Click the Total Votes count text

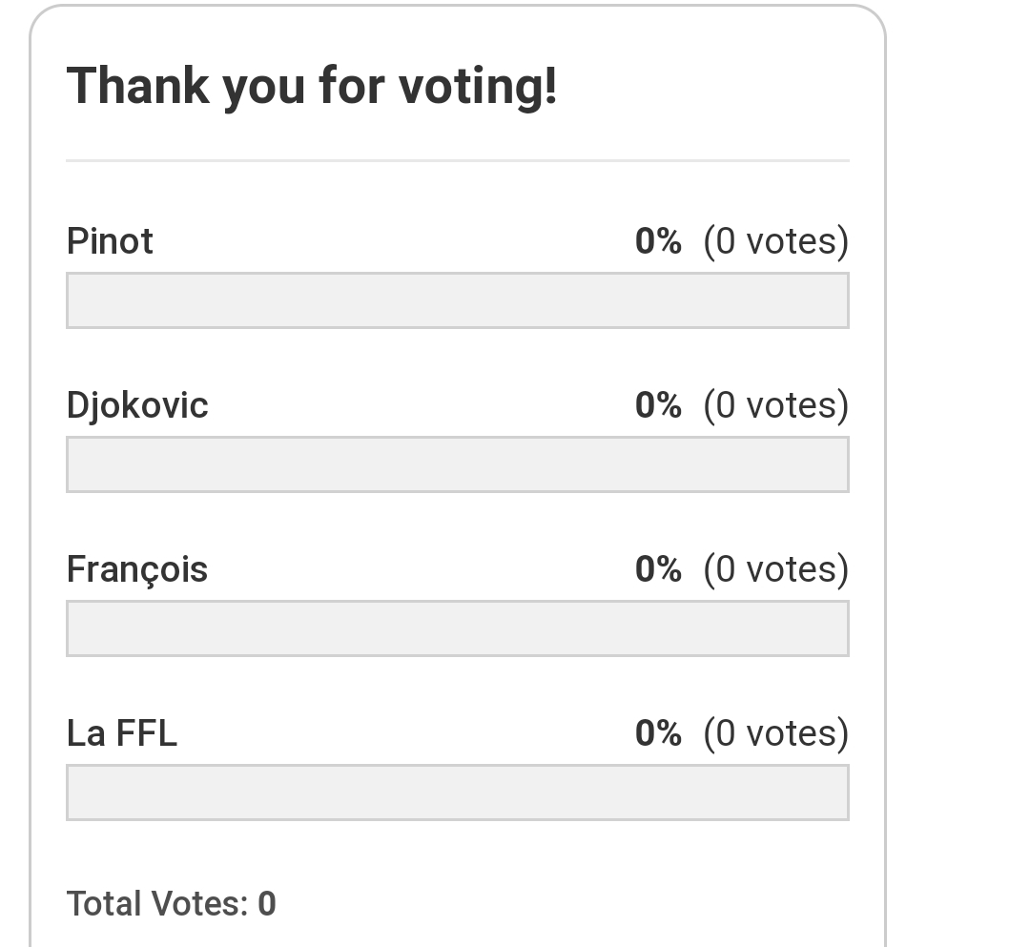pyautogui.click(x=172, y=903)
